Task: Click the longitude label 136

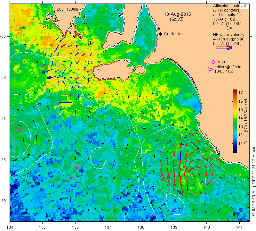Action: pos(75,227)
